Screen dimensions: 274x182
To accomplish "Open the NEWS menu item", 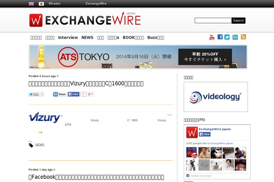I will pos(87,37).
